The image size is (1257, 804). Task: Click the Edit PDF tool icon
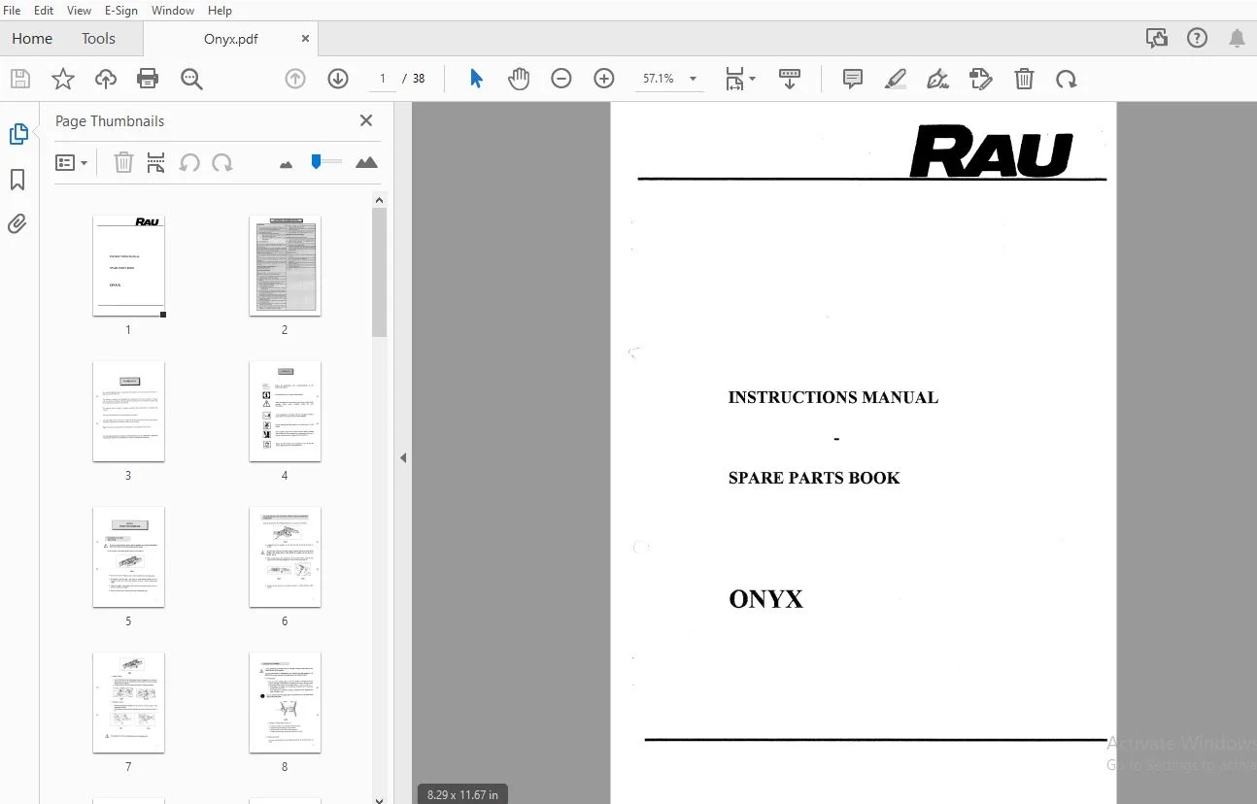coord(981,79)
